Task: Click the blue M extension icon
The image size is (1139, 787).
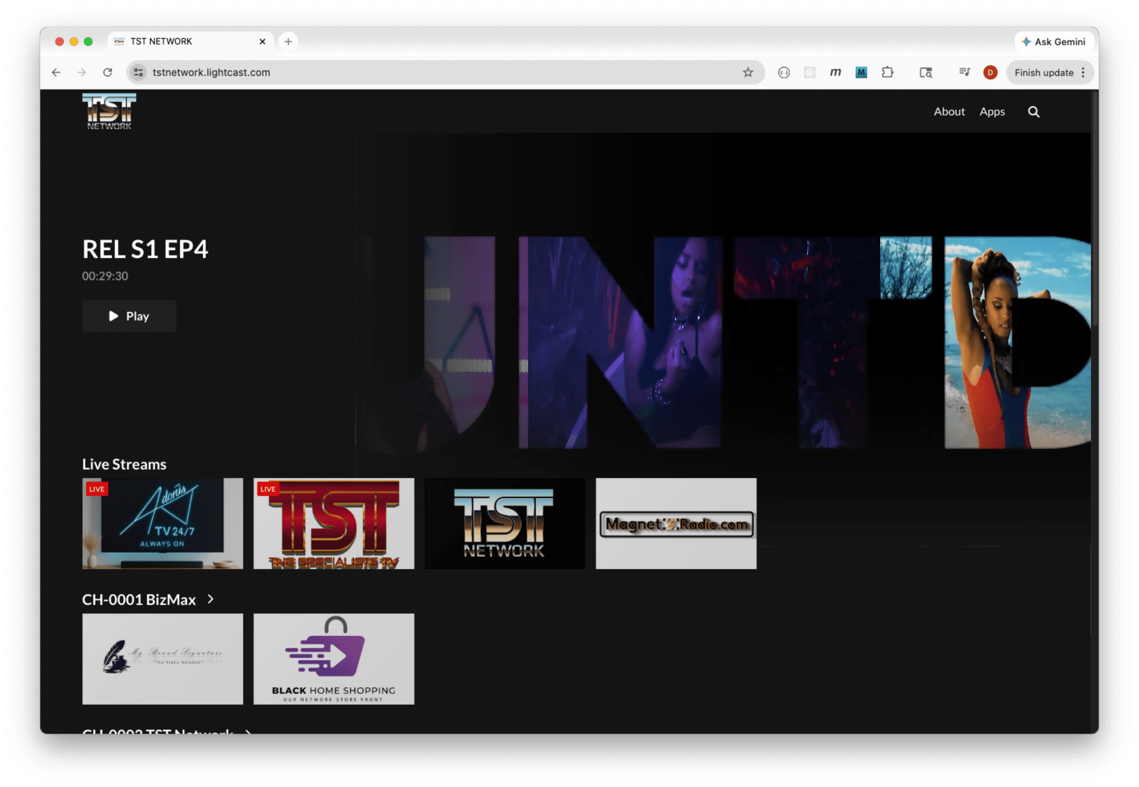Action: pos(861,73)
